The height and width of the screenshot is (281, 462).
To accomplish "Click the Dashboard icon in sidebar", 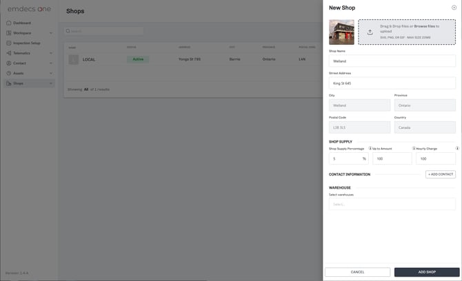I will (9, 23).
